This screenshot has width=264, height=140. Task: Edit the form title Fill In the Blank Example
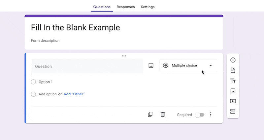coord(76,28)
